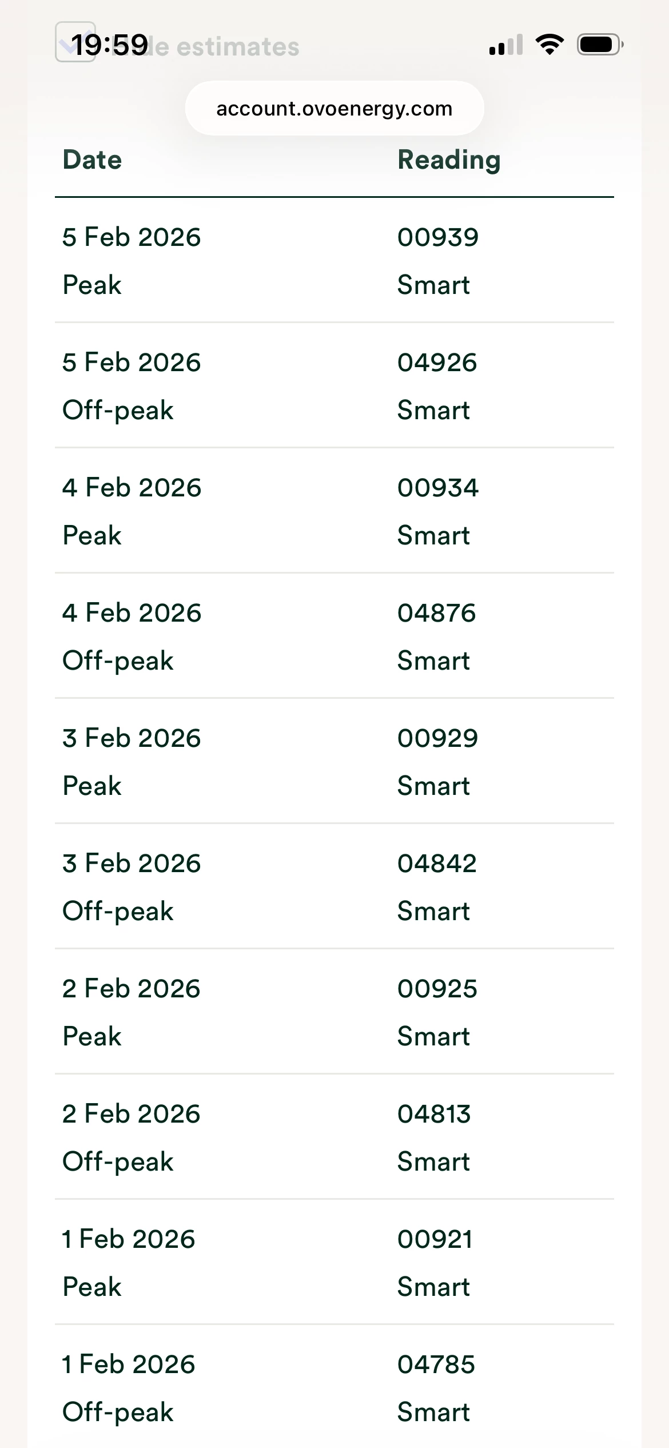Tap the 19:59 clock in status bar

coord(110,45)
